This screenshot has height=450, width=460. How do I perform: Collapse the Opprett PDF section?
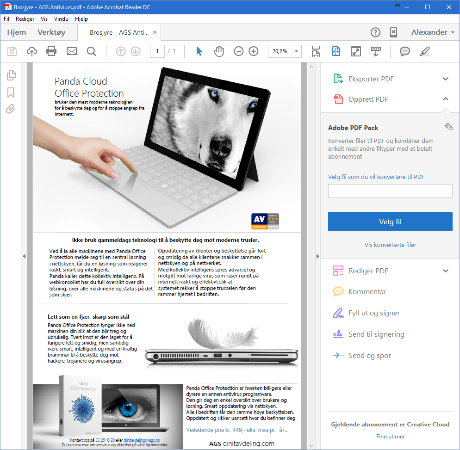tap(446, 99)
